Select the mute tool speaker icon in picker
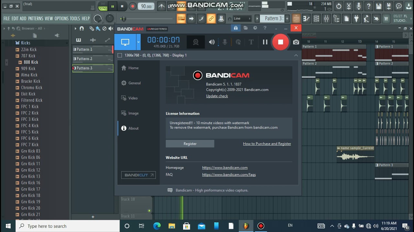 coord(111,29)
